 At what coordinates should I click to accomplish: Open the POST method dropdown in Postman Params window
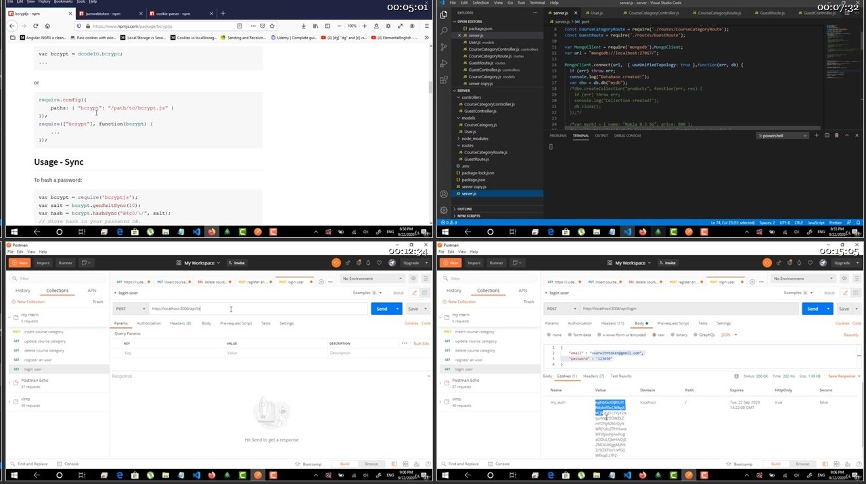131,308
